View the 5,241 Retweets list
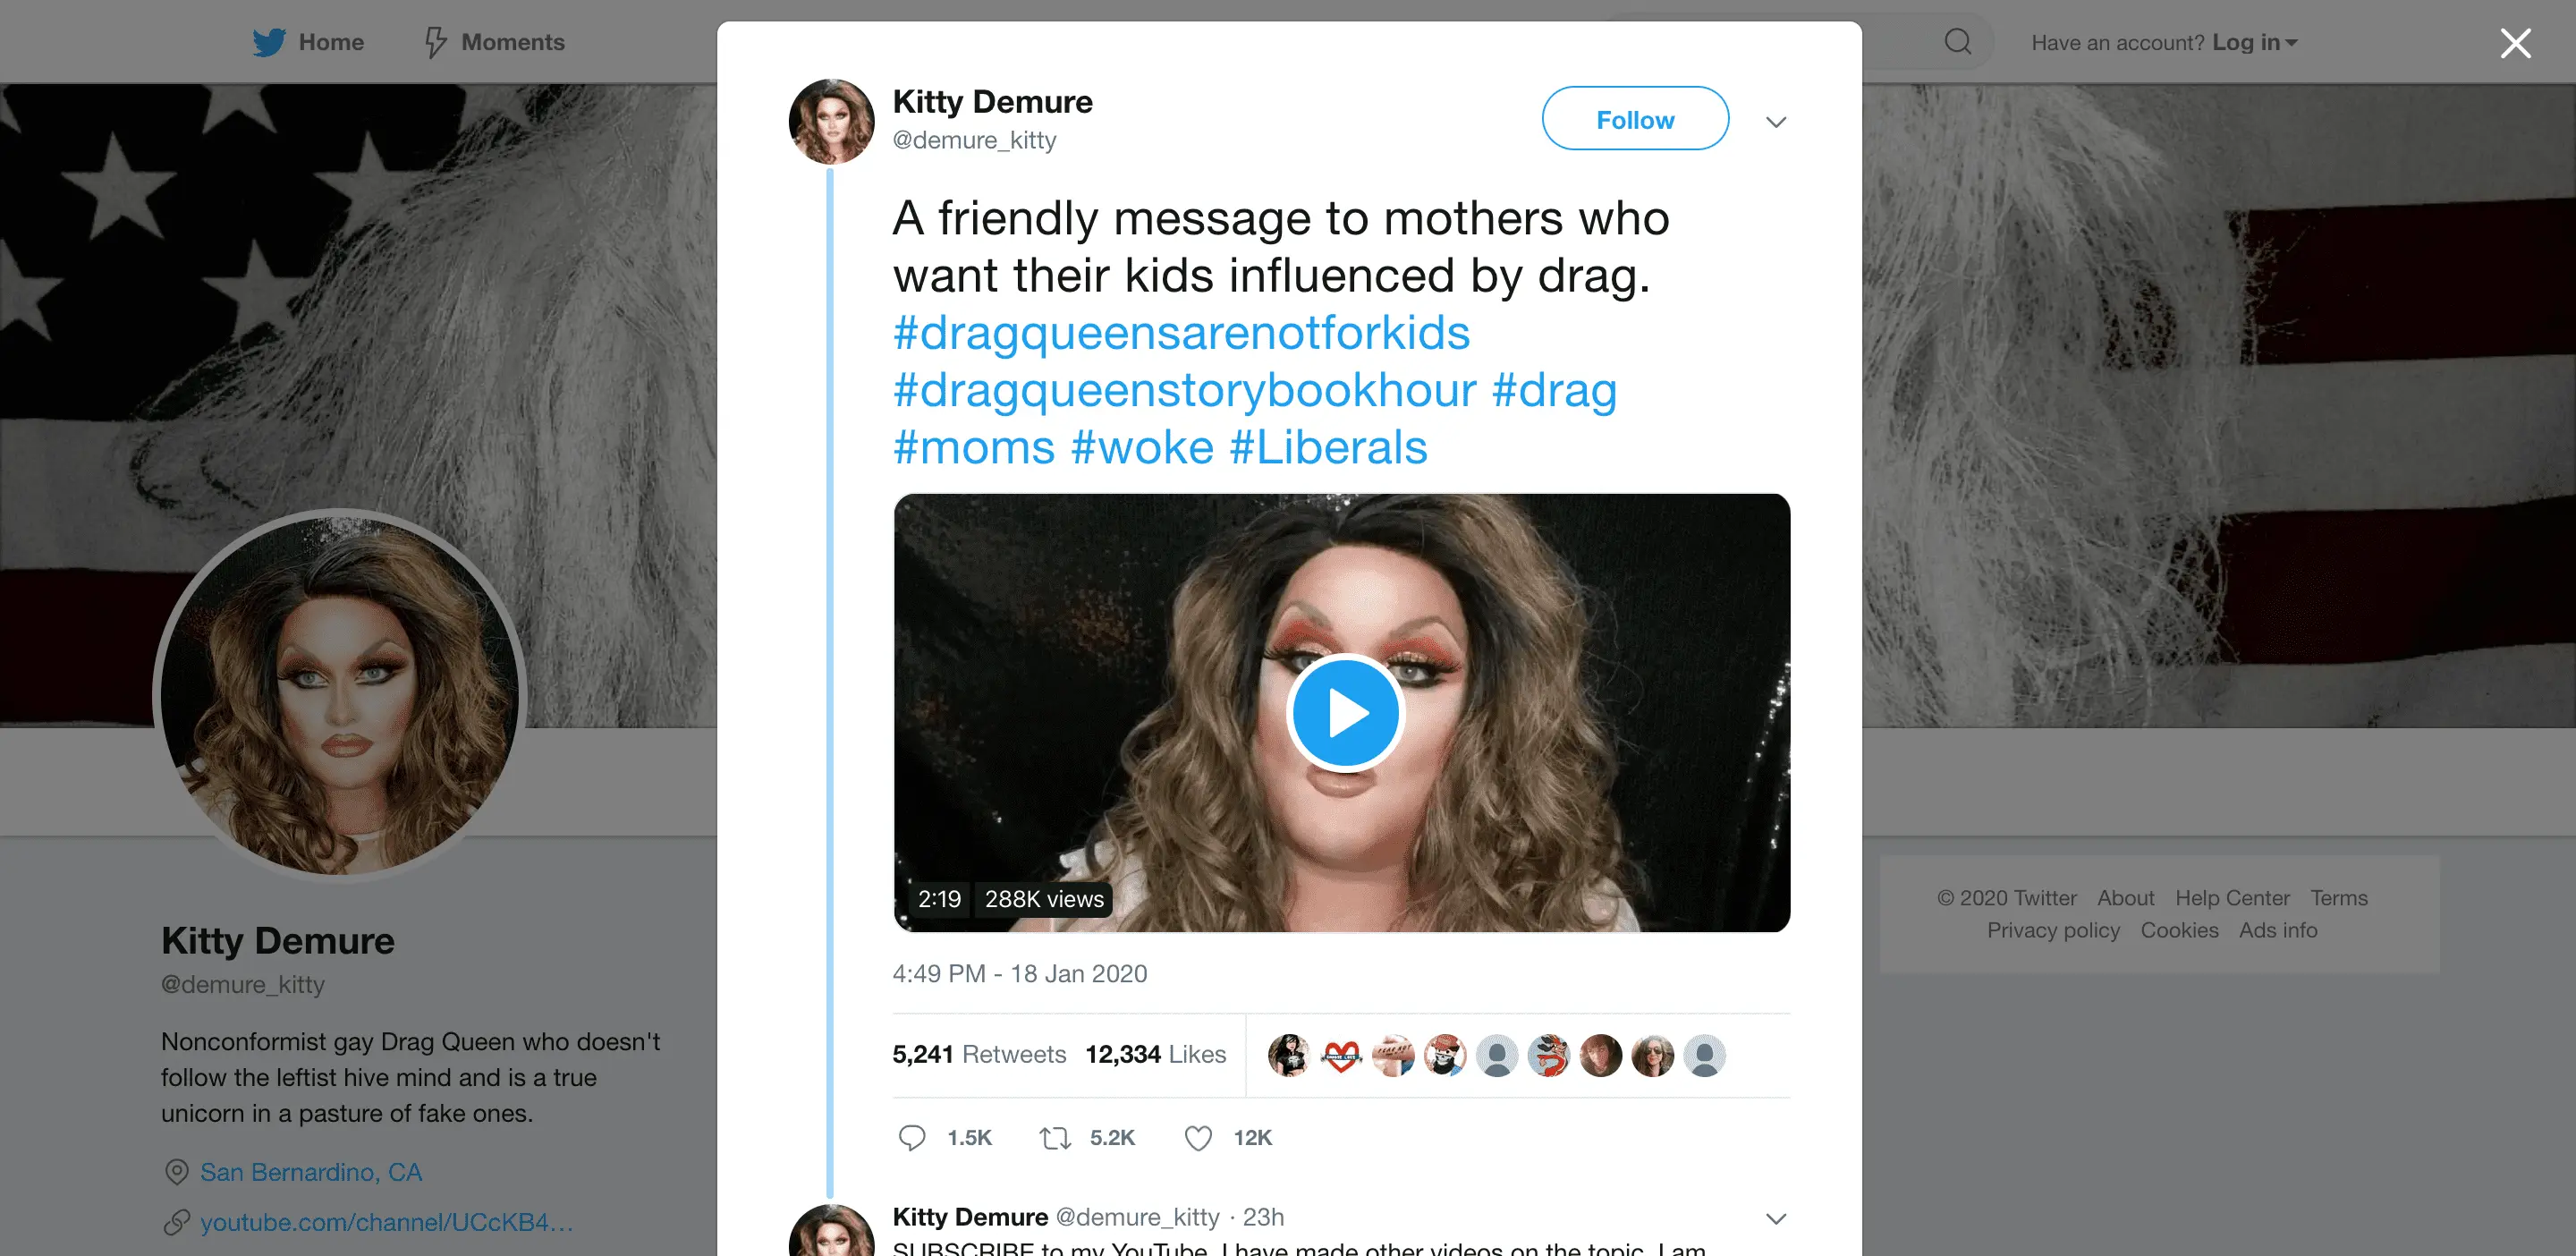2576x1256 pixels. 979,1054
